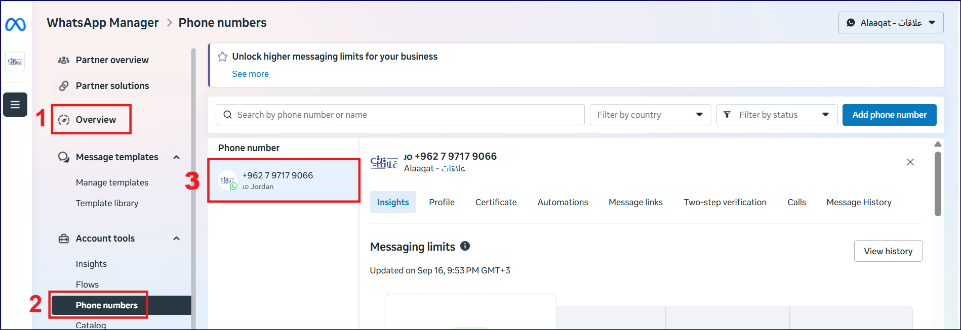Open the Alaaqat business account thumbnail in the left rail

[15, 62]
